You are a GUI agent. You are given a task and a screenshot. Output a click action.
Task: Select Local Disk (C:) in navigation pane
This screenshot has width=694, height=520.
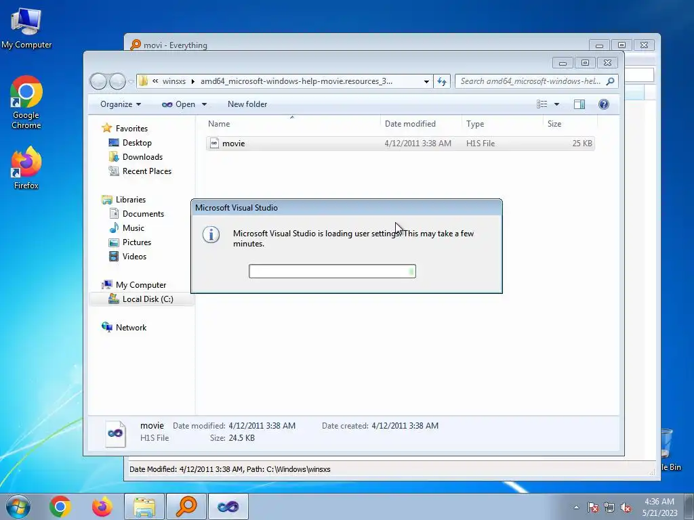pos(147,299)
